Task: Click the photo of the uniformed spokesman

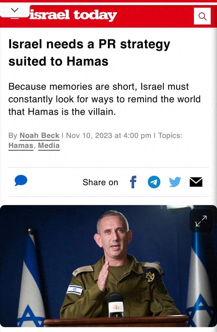Action: click(108, 266)
